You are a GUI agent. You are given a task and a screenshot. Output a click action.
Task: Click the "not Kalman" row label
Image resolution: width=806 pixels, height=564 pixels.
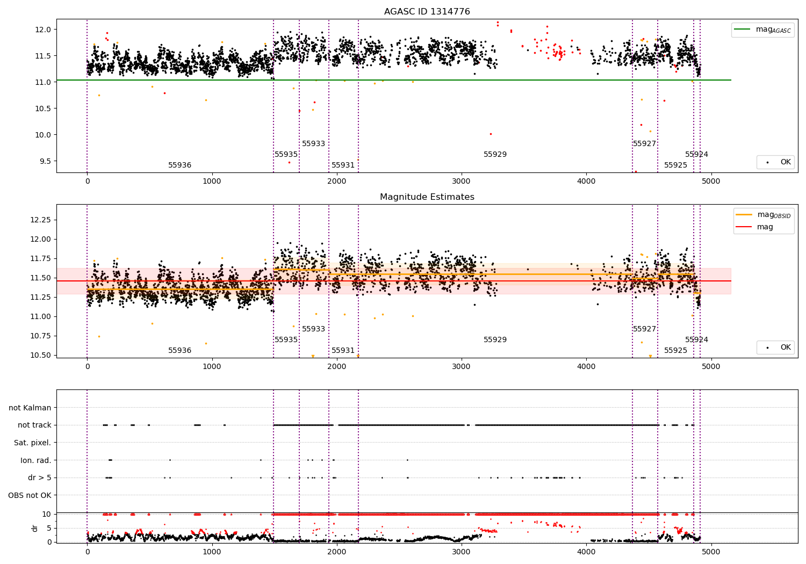(x=30, y=408)
